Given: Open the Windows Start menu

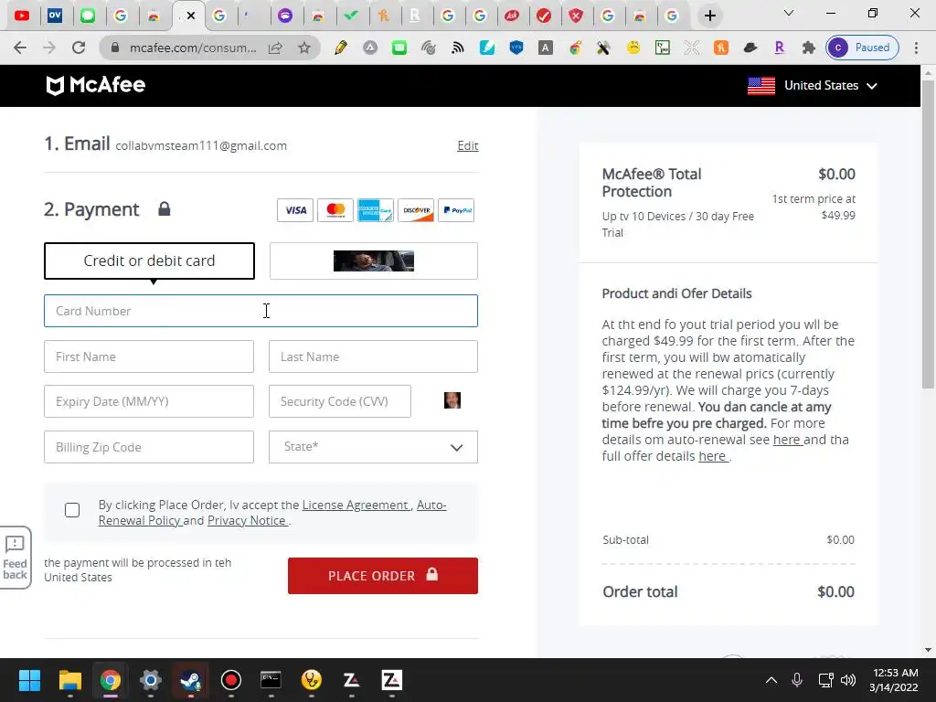Looking at the screenshot, I should click(x=29, y=680).
